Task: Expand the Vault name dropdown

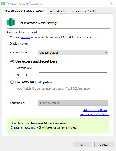Action: (x=73, y=103)
